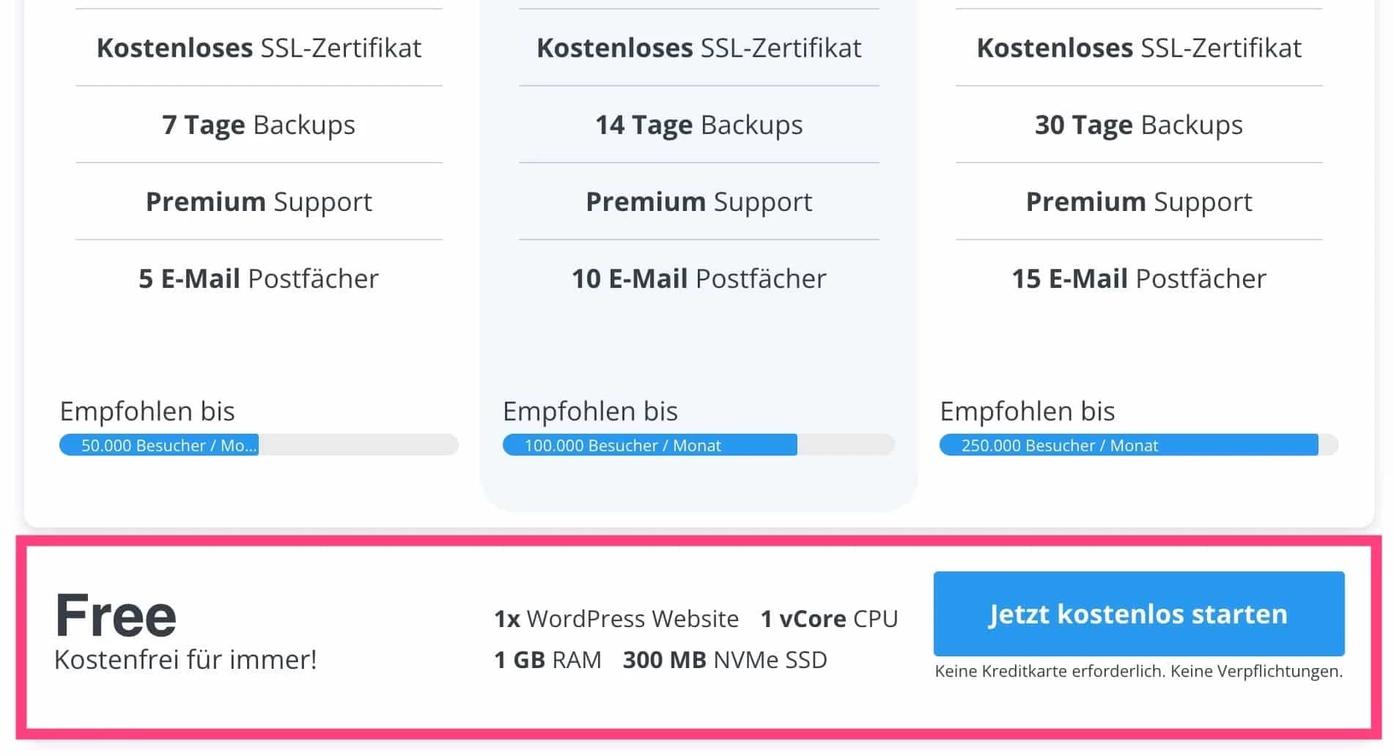This screenshot has width=1394, height=756.
Task: Select the highlighted middle pricing column
Action: [697, 256]
